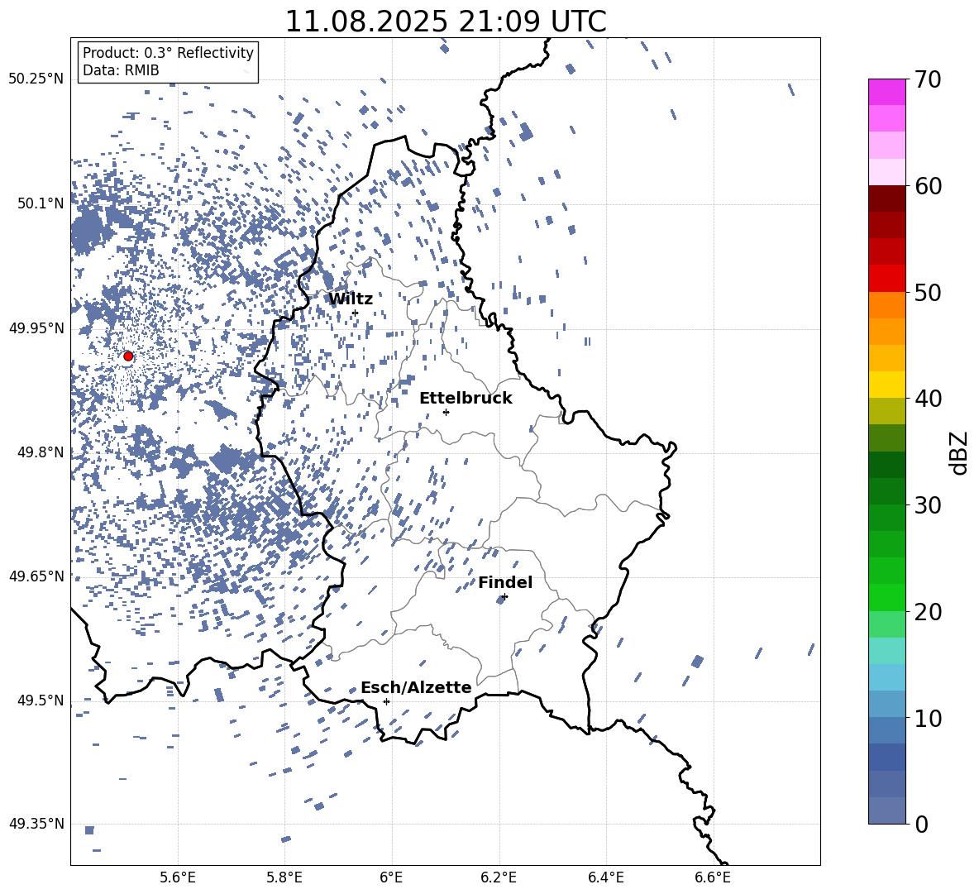Pick the bright red swatch above 50
This screenshot has height=894, width=979.
click(887, 279)
